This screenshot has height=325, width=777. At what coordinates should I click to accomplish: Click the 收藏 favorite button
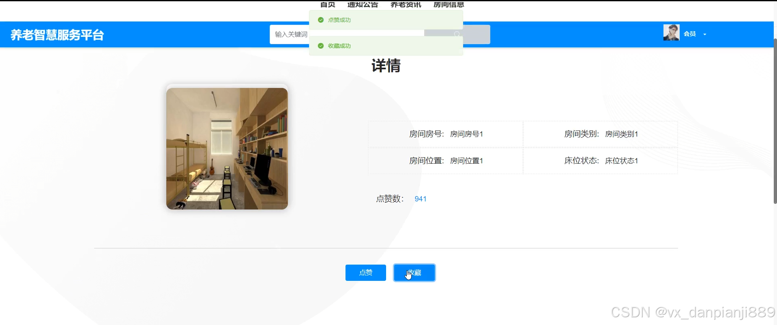(414, 273)
